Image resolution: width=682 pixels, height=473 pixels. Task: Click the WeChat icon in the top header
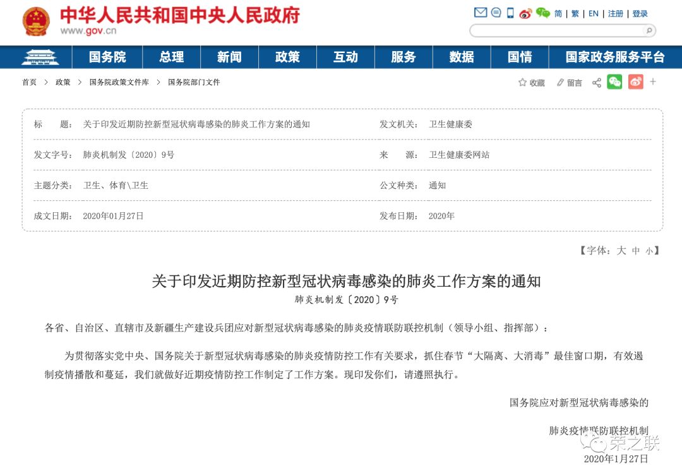(542, 13)
